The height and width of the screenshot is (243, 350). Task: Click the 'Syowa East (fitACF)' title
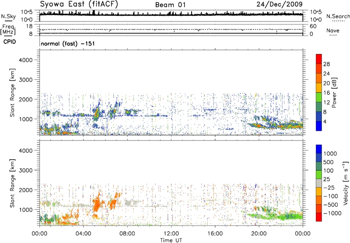click(x=79, y=4)
